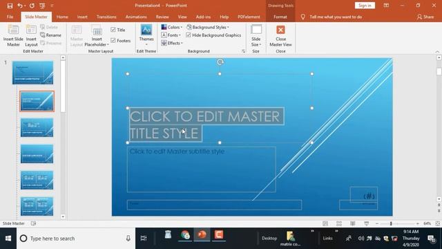Click the Tell me what you want to do box

[336, 17]
